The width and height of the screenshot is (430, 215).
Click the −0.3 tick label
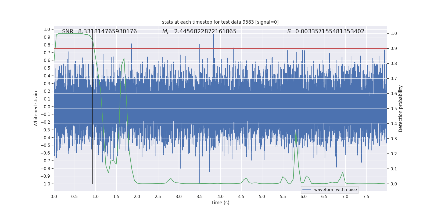[x=45, y=130]
